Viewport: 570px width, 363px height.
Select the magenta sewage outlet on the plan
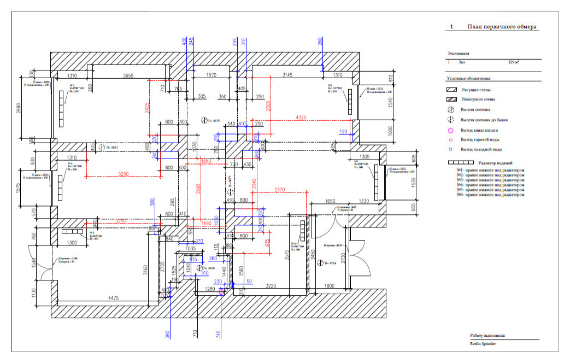click(221, 292)
